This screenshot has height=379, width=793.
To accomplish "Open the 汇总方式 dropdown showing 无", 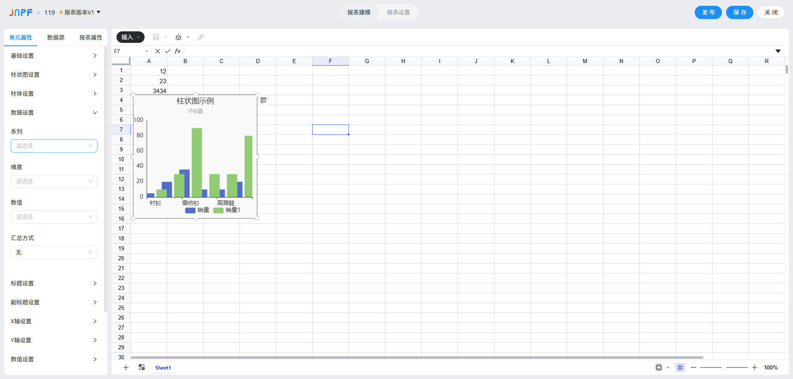I will pos(54,252).
